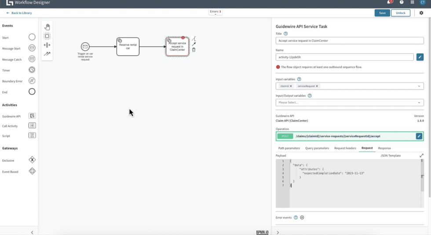Viewport: 431px width, 235px height.
Task: Select the Call Activity icon
Action: click(x=32, y=125)
